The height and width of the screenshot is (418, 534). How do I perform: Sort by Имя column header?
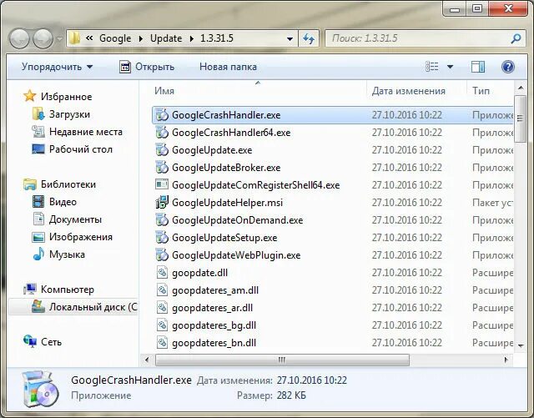tap(164, 91)
